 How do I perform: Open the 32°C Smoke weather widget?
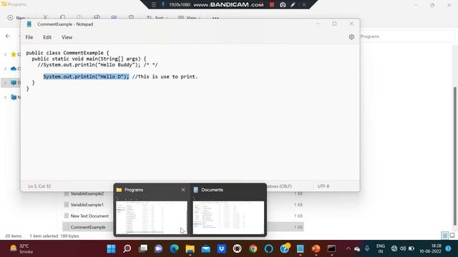click(21, 248)
